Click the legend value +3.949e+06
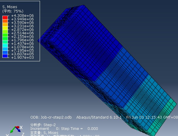Viewport: 178px width, 136px height. click(x=22, y=19)
